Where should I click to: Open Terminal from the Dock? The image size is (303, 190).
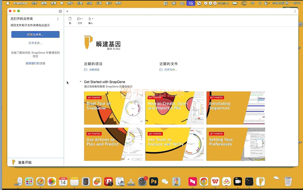(x=249, y=182)
